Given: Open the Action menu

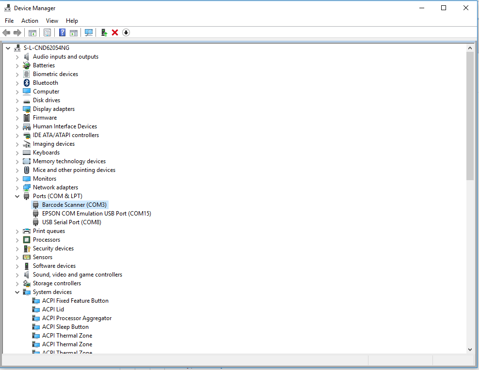Looking at the screenshot, I should tap(30, 21).
